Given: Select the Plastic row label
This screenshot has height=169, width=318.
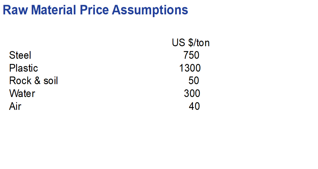Looking at the screenshot, I should tap(23, 68).
